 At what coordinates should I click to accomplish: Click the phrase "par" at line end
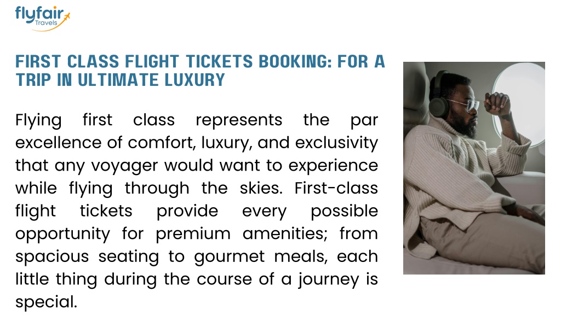click(x=364, y=121)
